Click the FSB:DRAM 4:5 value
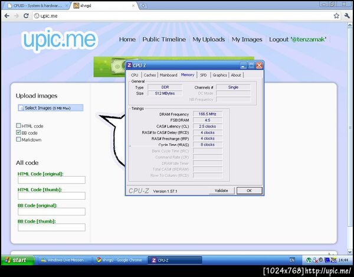This screenshot has height=277, width=354. click(x=208, y=120)
